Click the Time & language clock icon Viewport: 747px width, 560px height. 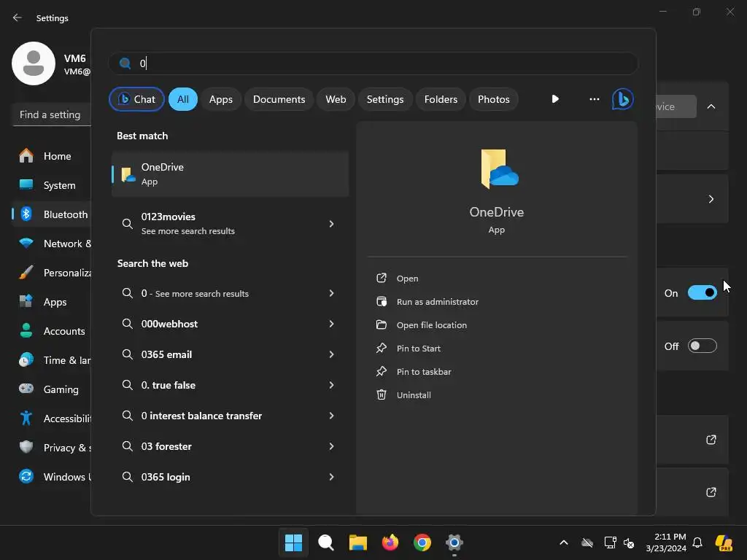pyautogui.click(x=26, y=360)
